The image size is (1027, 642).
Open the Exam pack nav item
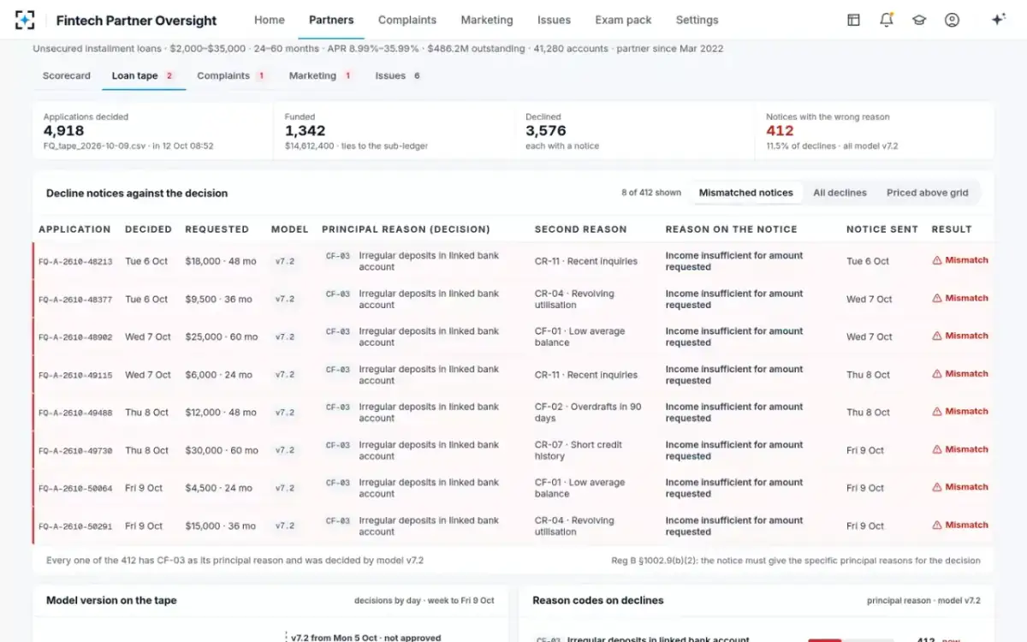point(623,20)
